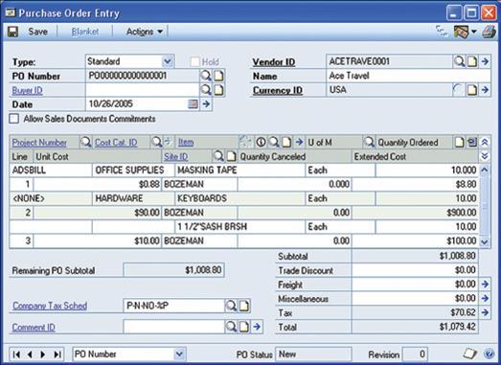Open the Actions menu
Screen dimensions: 501x365
(x=145, y=32)
